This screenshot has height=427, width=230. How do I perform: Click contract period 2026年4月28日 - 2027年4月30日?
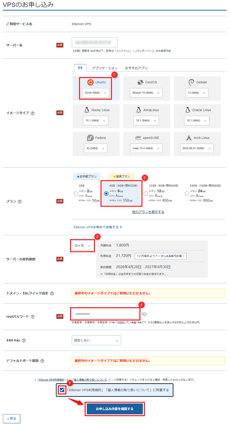pos(143,267)
